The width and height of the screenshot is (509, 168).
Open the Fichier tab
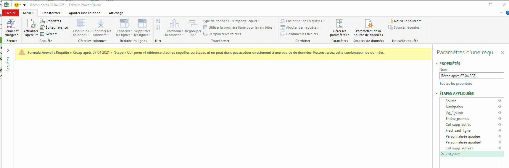[10, 13]
